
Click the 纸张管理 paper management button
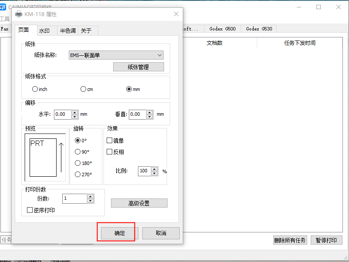pos(138,67)
